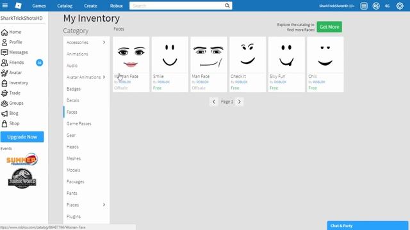
Task: Select the Pants category
Action: tap(72, 193)
